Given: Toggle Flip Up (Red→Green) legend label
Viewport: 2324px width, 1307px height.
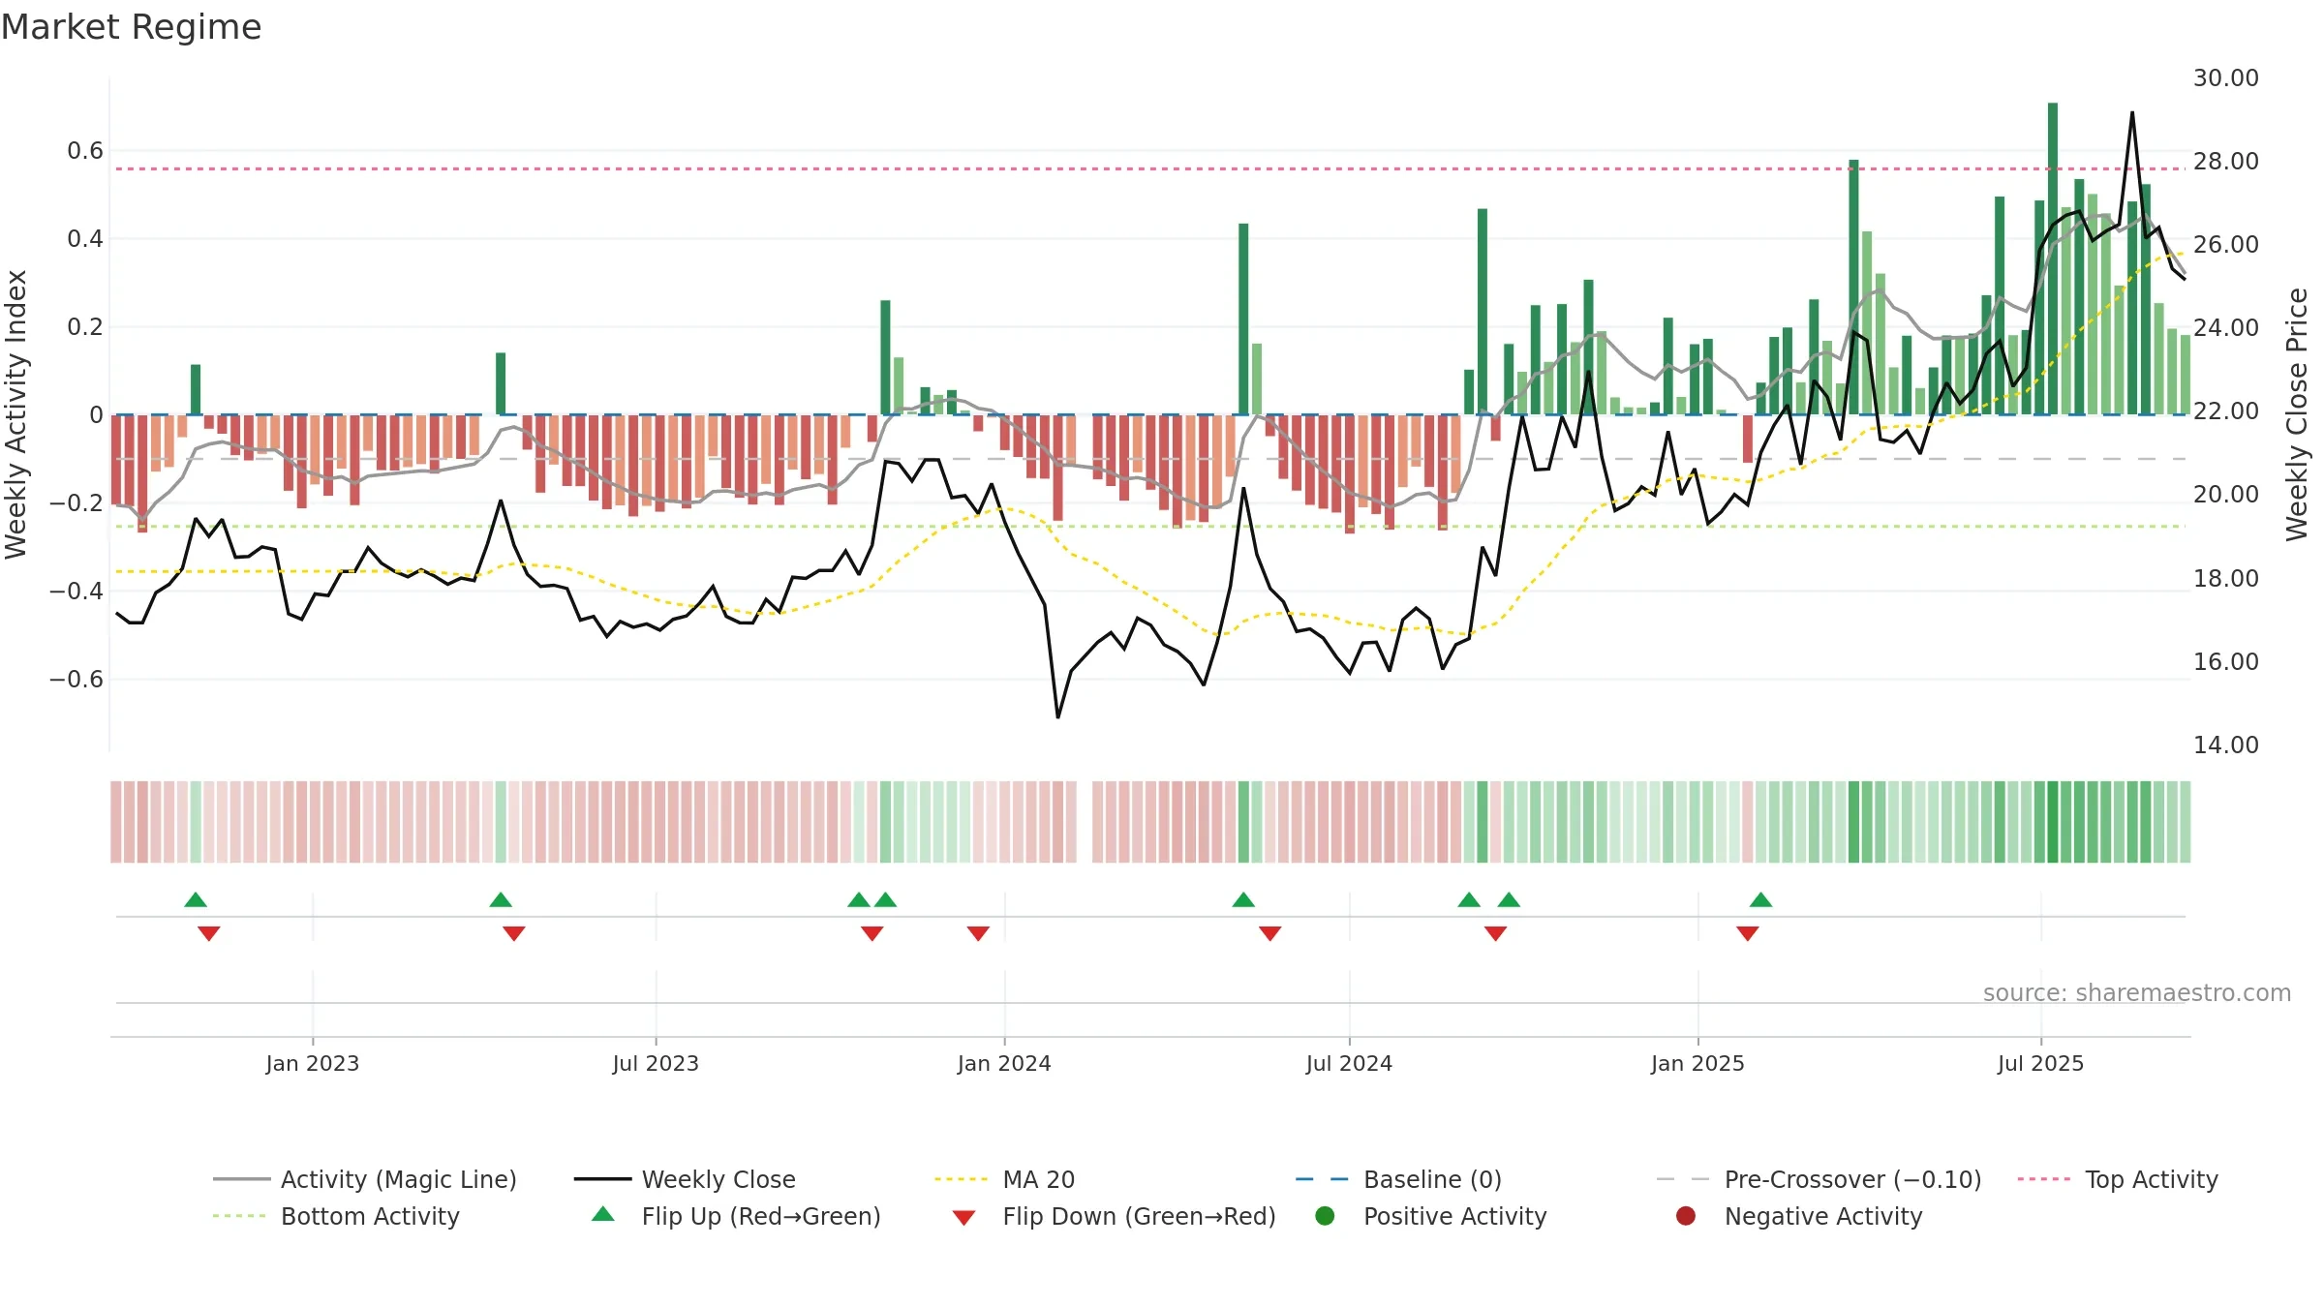Looking at the screenshot, I should [x=761, y=1216].
